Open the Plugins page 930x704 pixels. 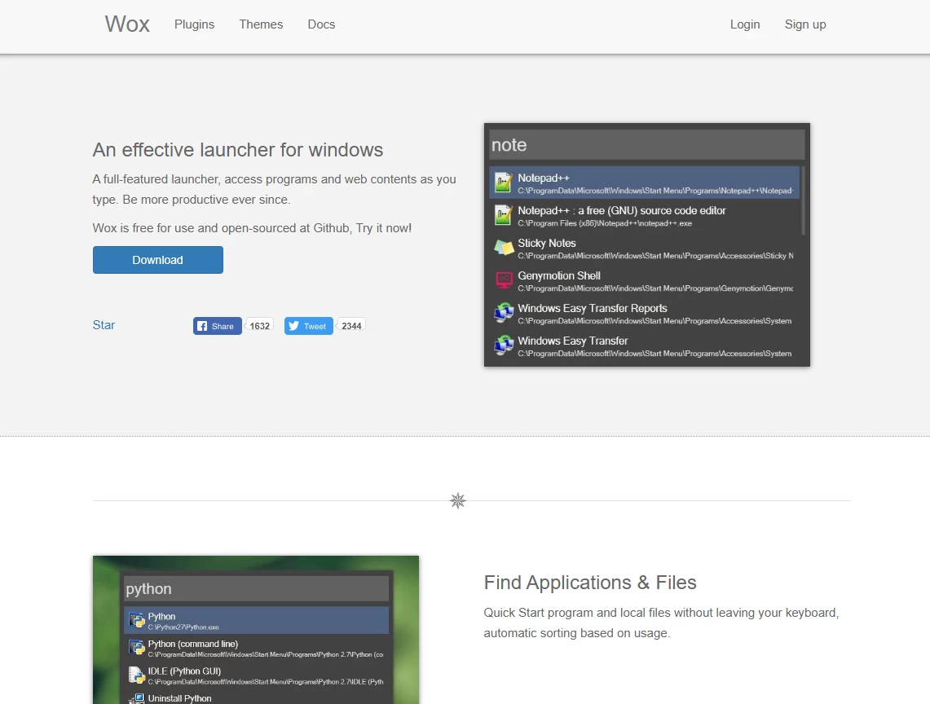(194, 24)
